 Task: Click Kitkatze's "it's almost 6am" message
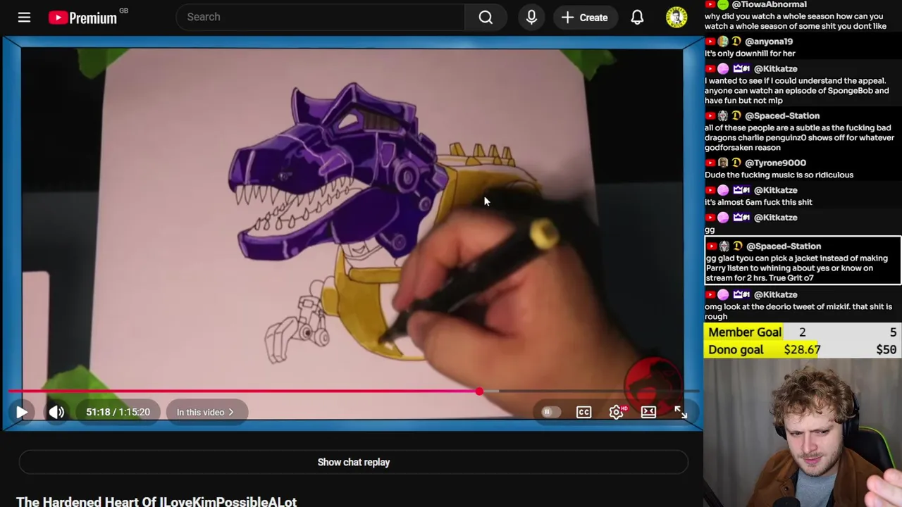(x=758, y=202)
